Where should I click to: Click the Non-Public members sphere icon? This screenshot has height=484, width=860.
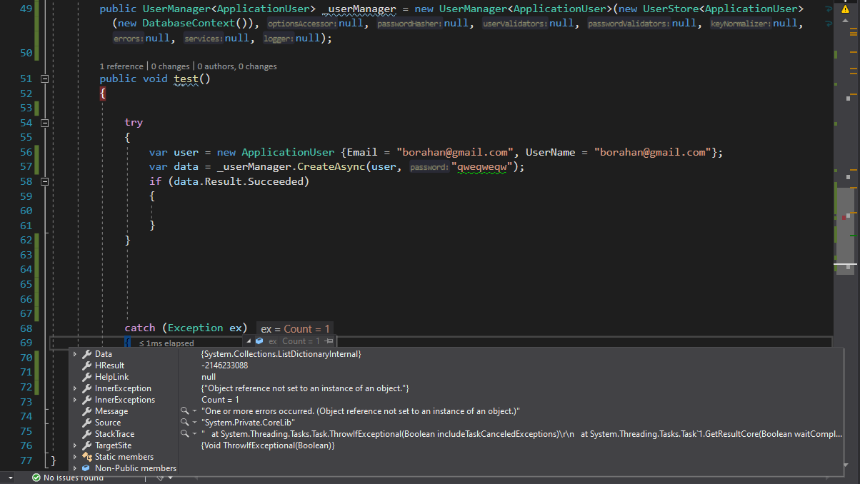pyautogui.click(x=86, y=468)
